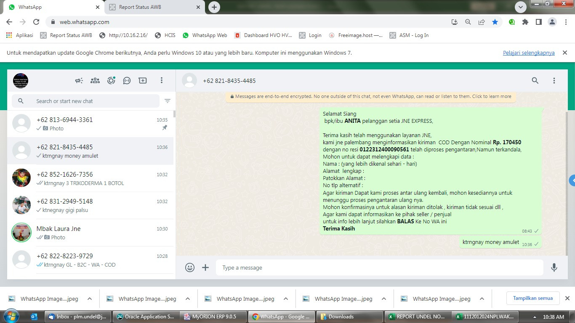
Task: Go back in browser
Action: 9,22
